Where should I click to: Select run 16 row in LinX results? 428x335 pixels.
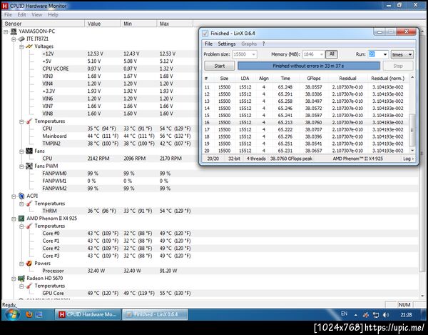(x=306, y=122)
